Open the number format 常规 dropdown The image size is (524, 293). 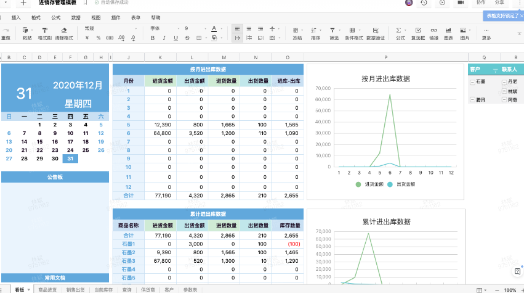point(110,29)
